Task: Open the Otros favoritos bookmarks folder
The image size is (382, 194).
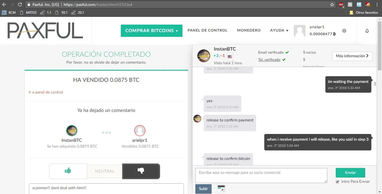Action: click(x=364, y=12)
